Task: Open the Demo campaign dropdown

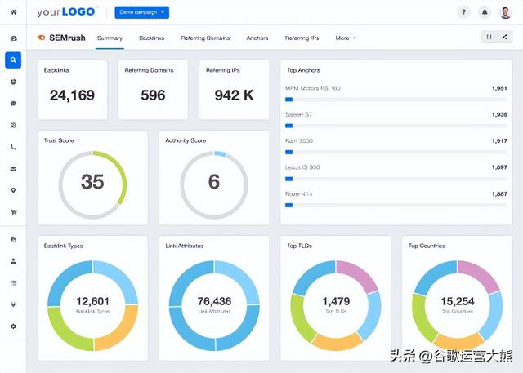Action: [x=141, y=12]
